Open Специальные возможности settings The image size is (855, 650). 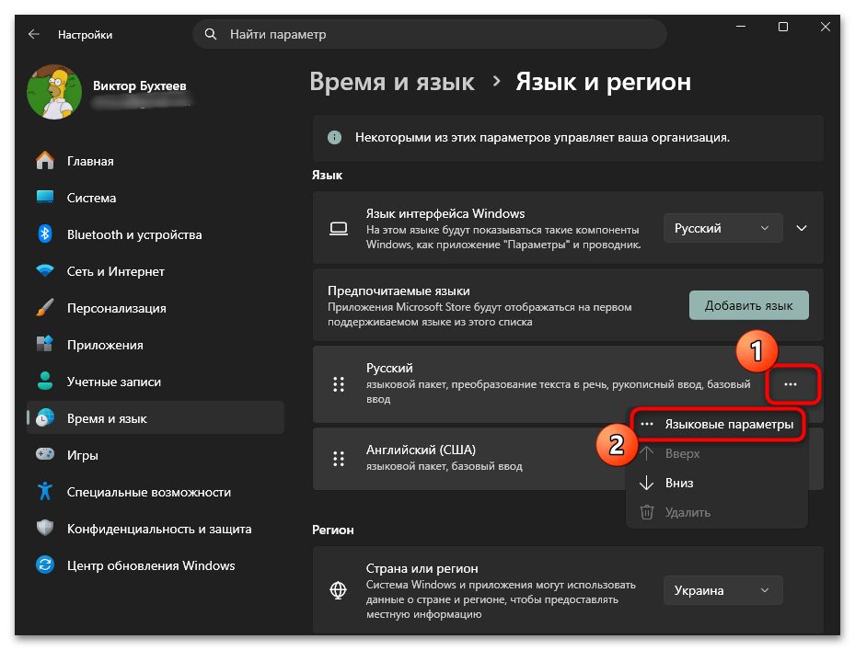156,492
